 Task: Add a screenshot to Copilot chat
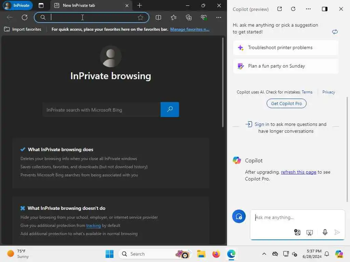point(309,232)
